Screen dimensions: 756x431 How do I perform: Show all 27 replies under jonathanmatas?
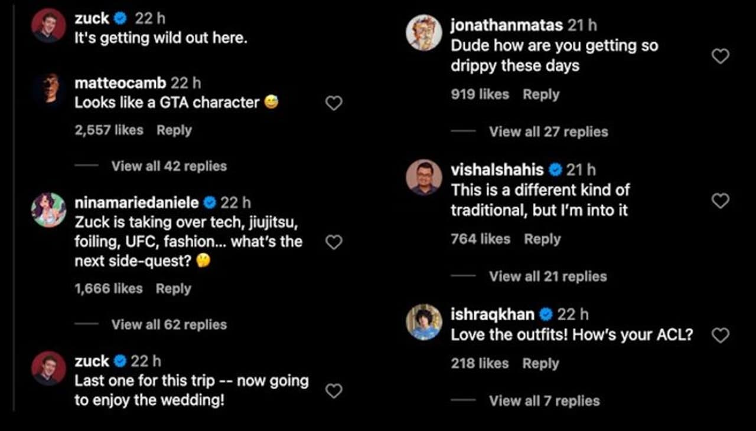548,131
